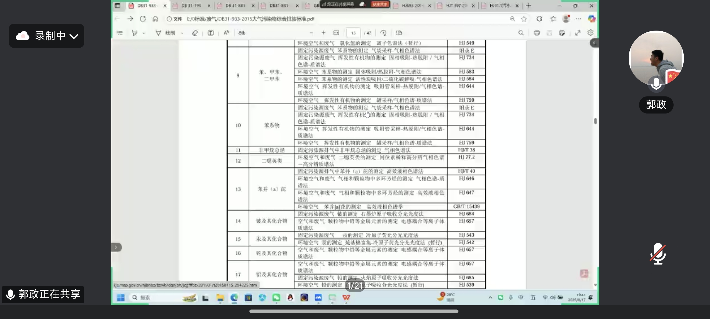Switch to the DB 31-199 tab
The width and height of the screenshot is (710, 319).
point(191,6)
